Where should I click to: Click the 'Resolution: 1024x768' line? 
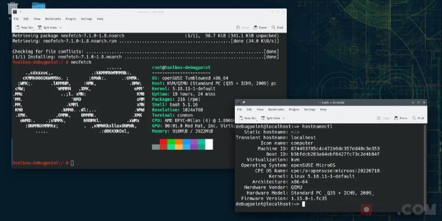pos(177,110)
